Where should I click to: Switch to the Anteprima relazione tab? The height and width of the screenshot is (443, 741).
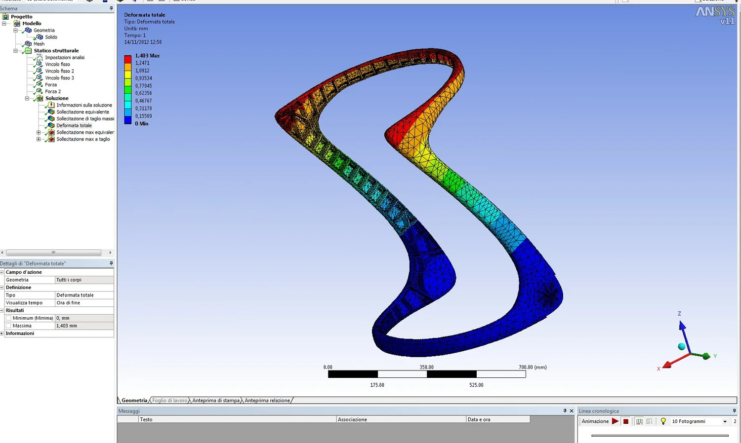click(x=267, y=400)
